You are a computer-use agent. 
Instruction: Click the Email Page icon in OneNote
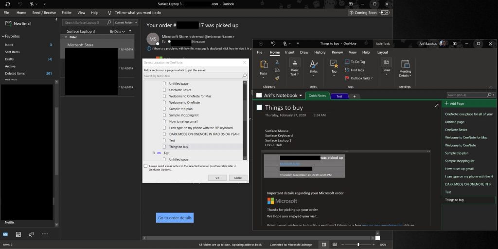tap(386, 62)
